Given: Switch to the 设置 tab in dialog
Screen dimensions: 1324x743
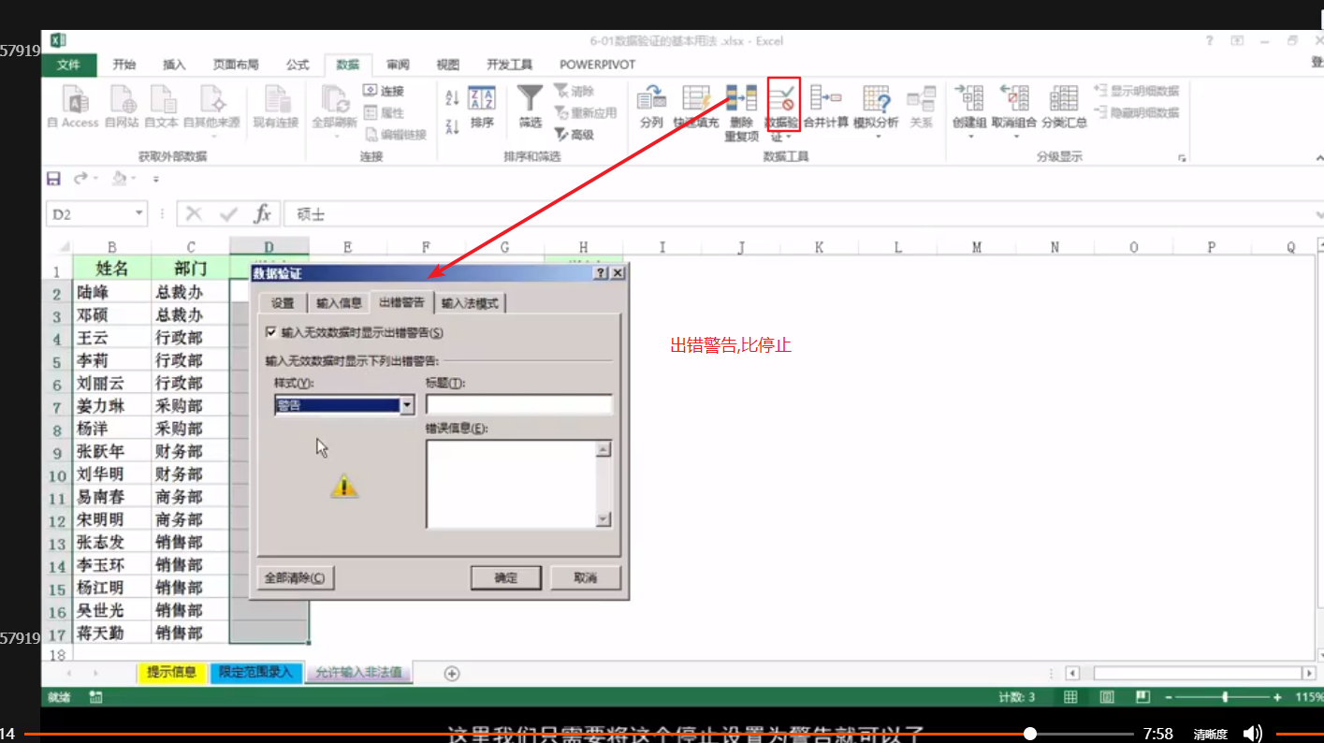Looking at the screenshot, I should pos(283,303).
